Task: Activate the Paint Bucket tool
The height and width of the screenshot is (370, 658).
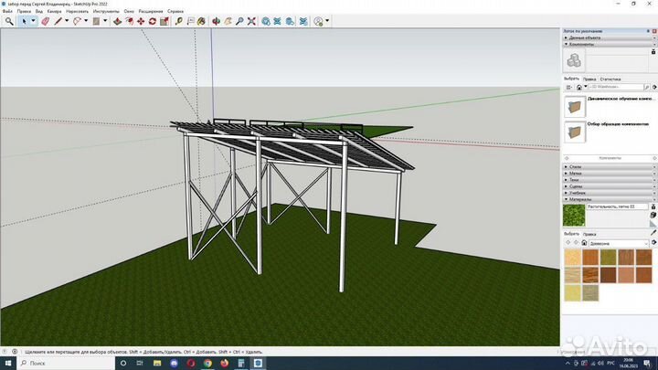Action: (202, 21)
